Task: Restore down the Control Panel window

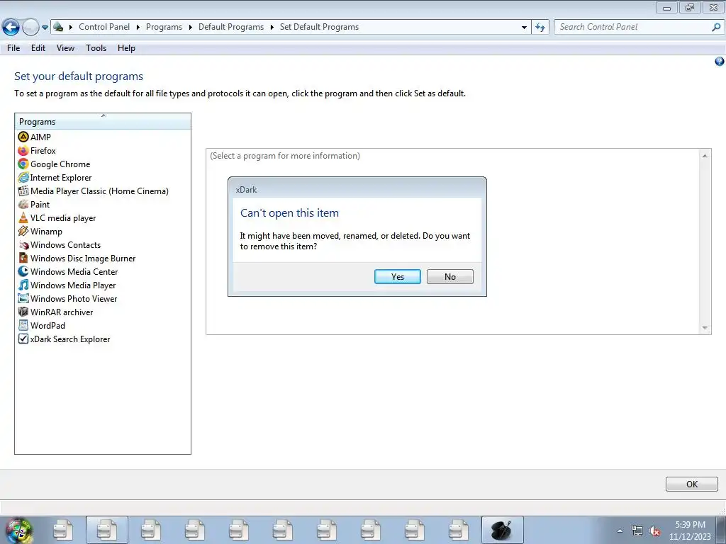Action: coord(690,7)
